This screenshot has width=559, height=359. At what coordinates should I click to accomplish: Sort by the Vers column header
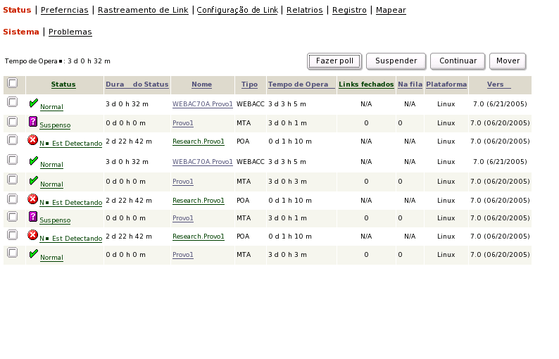tap(498, 84)
